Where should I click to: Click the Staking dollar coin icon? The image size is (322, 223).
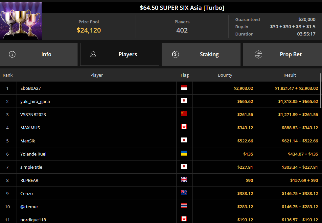(x=175, y=54)
